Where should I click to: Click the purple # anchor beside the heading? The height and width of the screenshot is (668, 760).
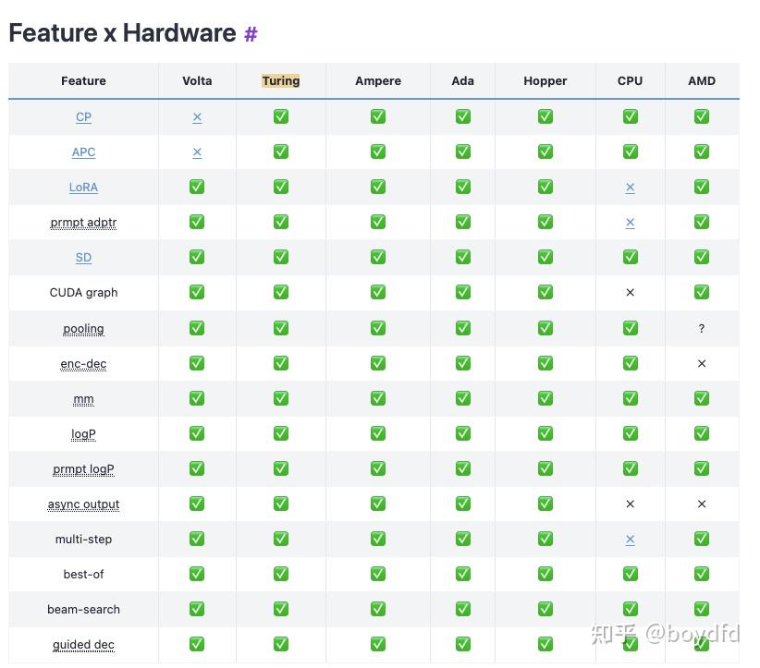click(251, 34)
